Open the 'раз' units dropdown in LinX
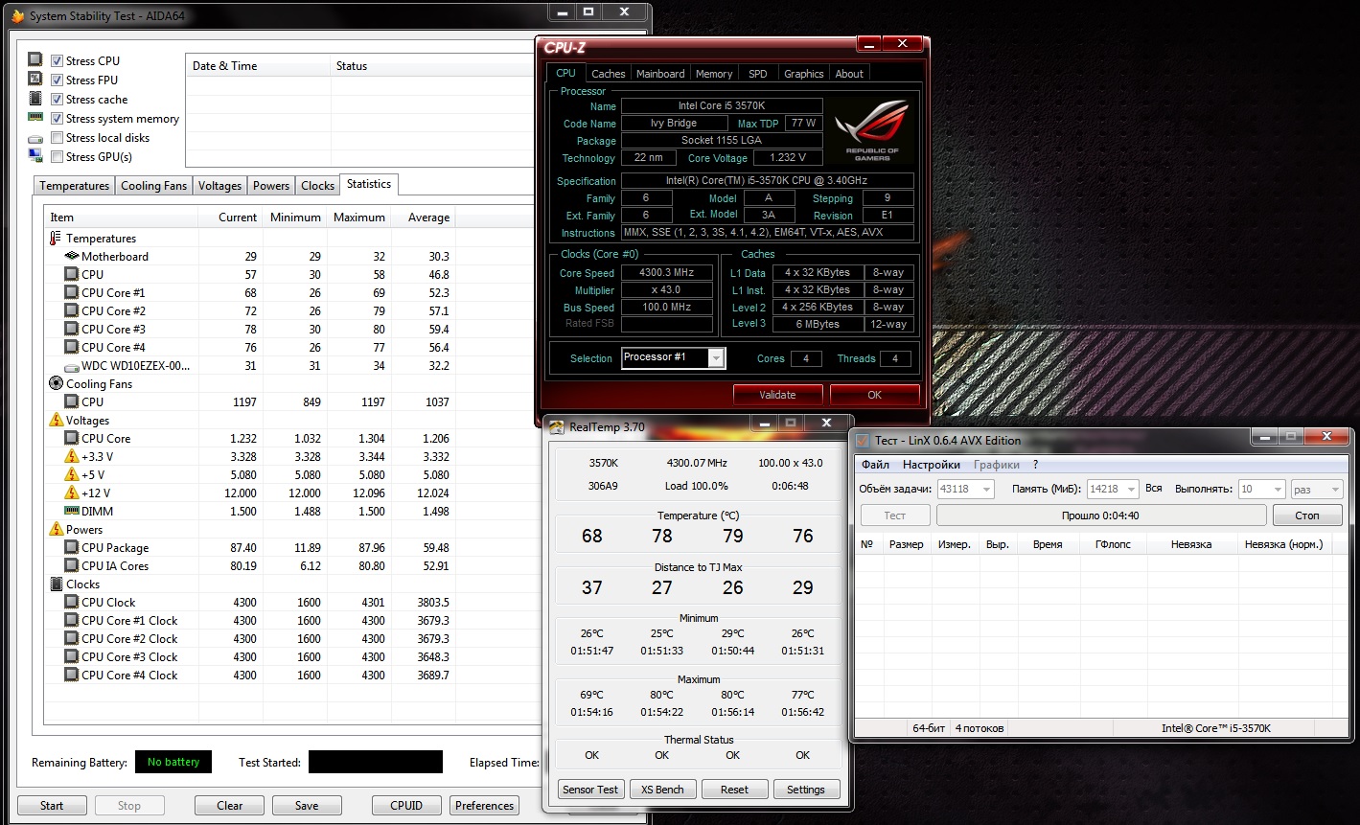 coord(1317,489)
